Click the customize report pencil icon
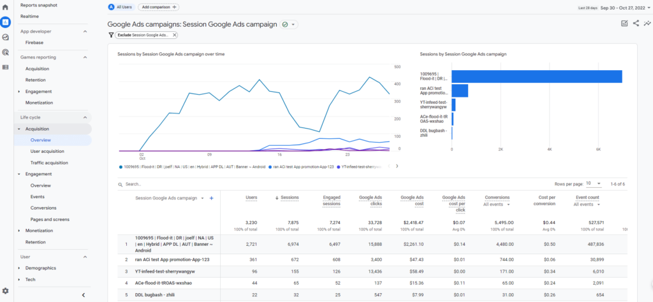This screenshot has width=653, height=302. [x=624, y=24]
